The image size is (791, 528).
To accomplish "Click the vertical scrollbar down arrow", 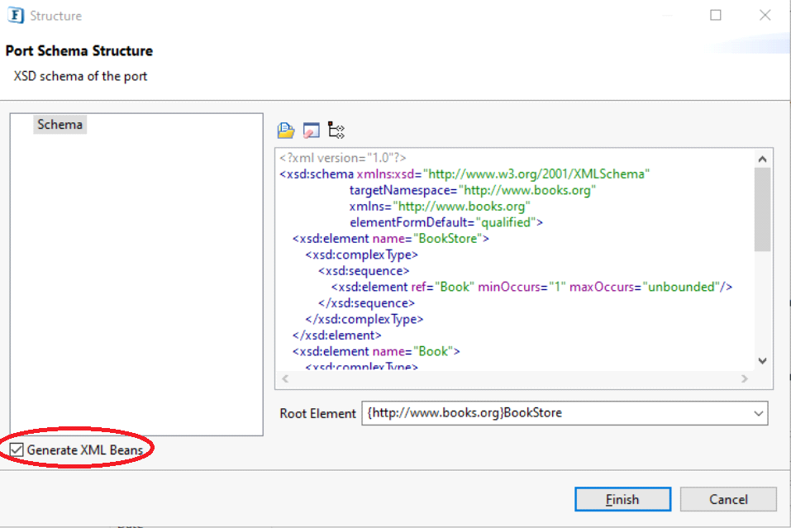I will point(762,361).
